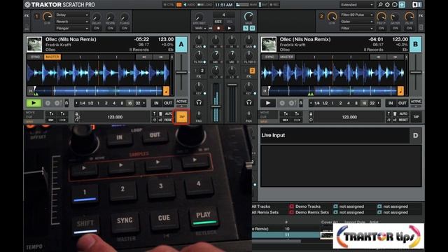448x252 pixels.
Task: Set loop OUT point on Deck B
Action: click(402, 103)
